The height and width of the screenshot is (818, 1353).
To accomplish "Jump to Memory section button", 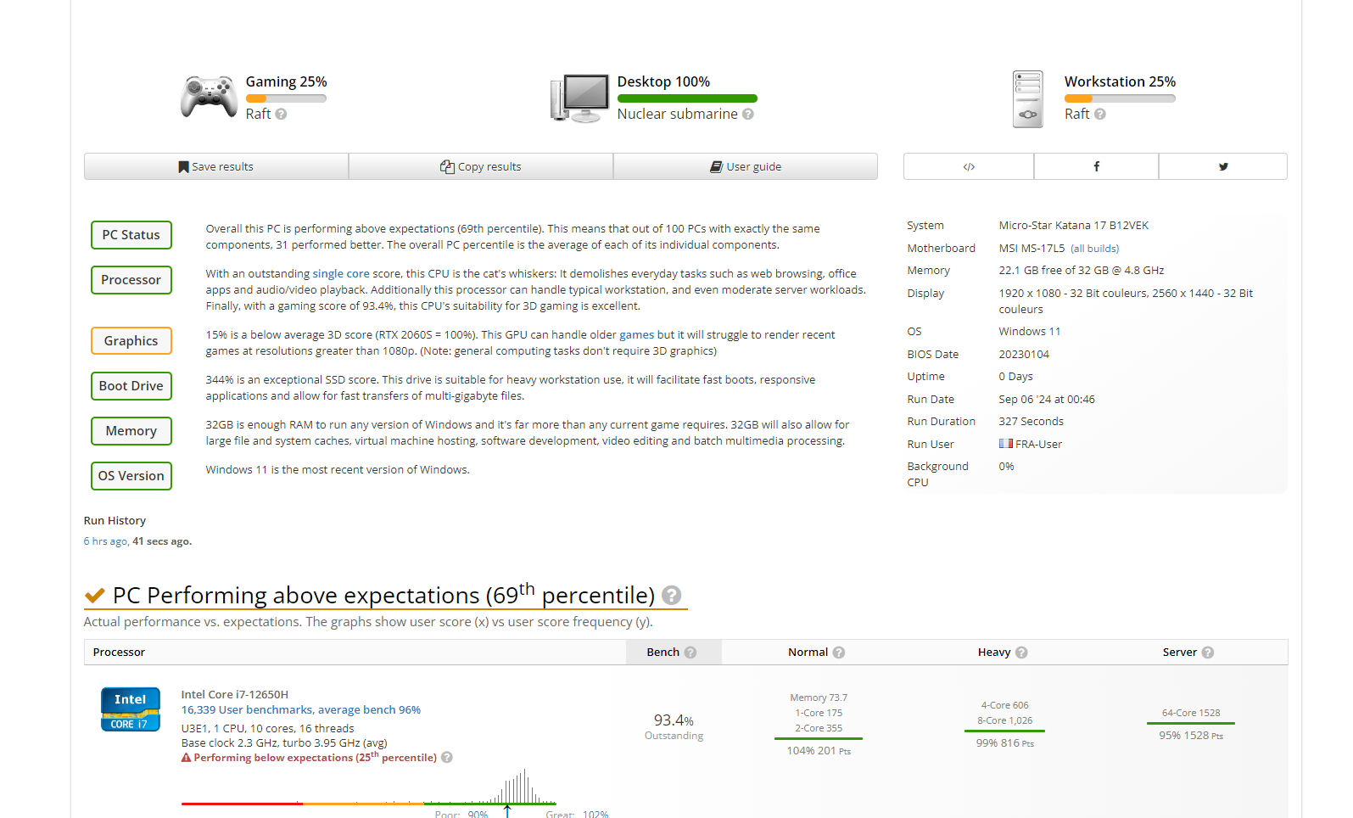I will click(131, 431).
